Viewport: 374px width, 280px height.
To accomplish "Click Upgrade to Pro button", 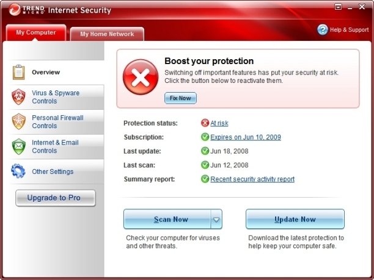I will coord(56,198).
